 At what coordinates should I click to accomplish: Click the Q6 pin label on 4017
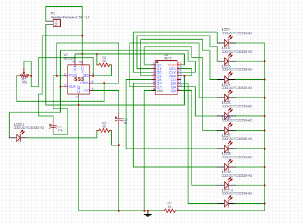tap(159, 80)
